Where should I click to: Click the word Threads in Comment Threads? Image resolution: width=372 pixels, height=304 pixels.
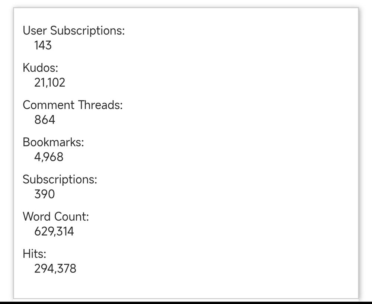[x=100, y=105]
